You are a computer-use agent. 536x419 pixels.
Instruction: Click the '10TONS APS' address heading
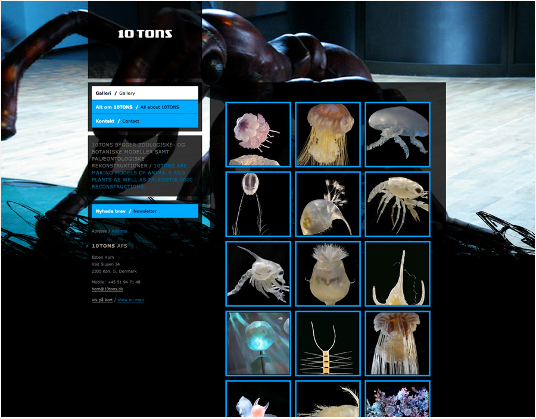pos(110,246)
